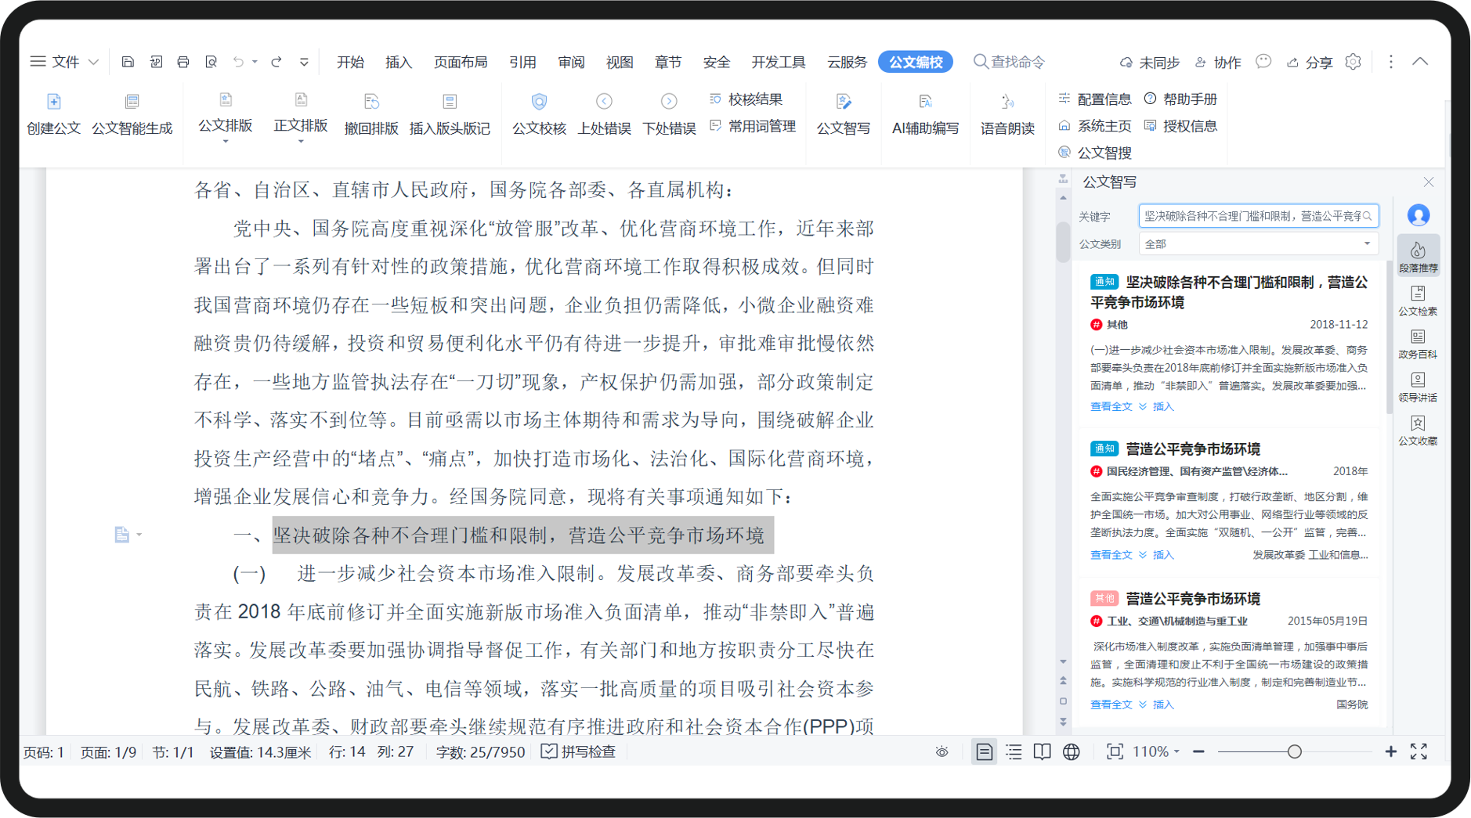
Task: Switch to 页面布局 tab
Action: (461, 62)
